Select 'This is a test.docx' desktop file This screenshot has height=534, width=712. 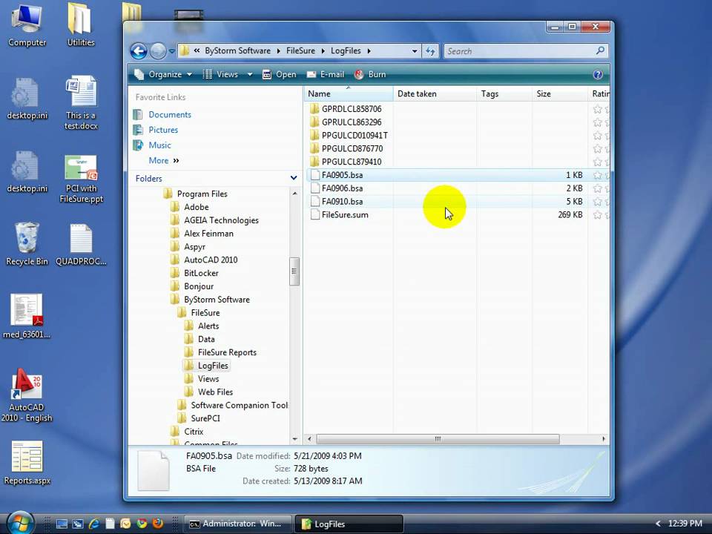[x=81, y=103]
